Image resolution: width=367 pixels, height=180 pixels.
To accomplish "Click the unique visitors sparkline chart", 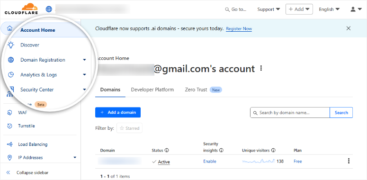I will pyautogui.click(x=259, y=161).
